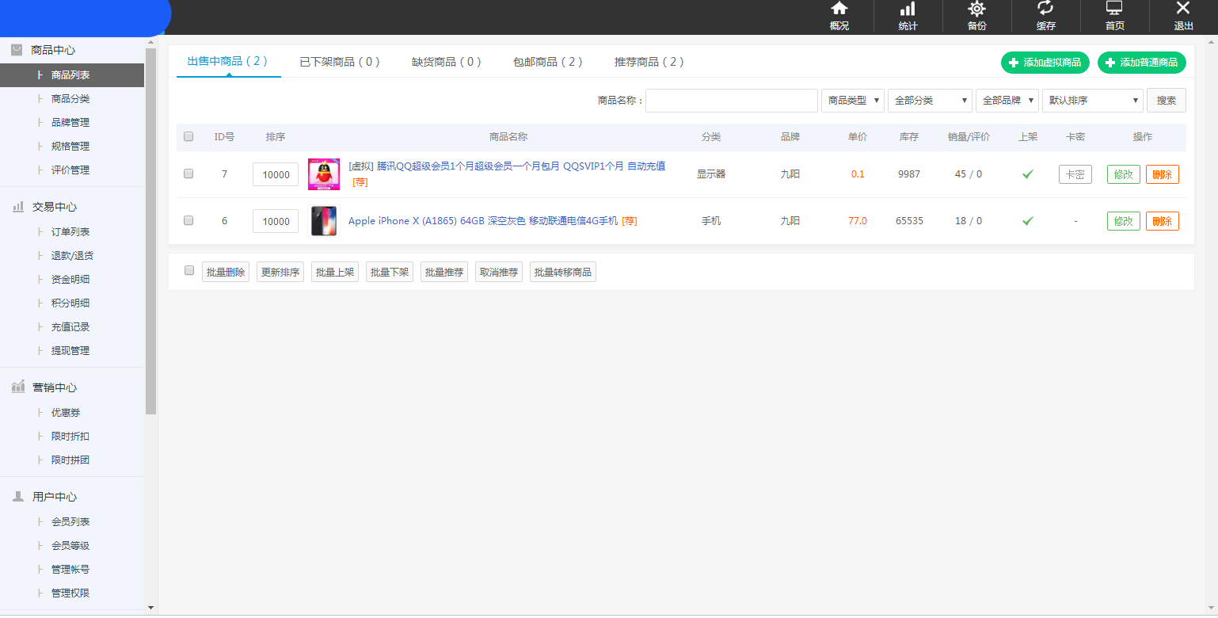Expand the 全部品牌 brand filter dropdown

pyautogui.click(x=1007, y=101)
